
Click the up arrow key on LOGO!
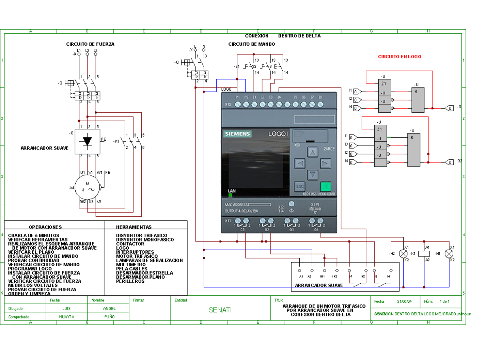[312, 152]
